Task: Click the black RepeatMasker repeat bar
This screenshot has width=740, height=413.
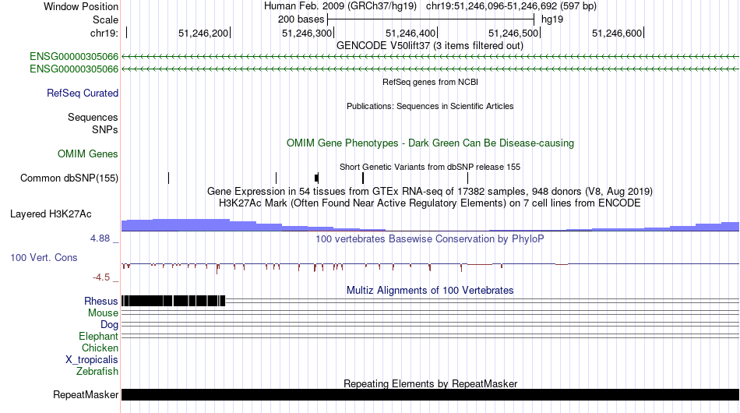Action: 430,394
